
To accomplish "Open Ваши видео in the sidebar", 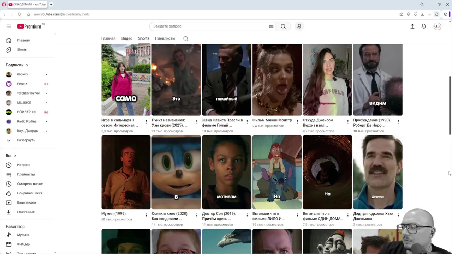I will [x=27, y=202].
